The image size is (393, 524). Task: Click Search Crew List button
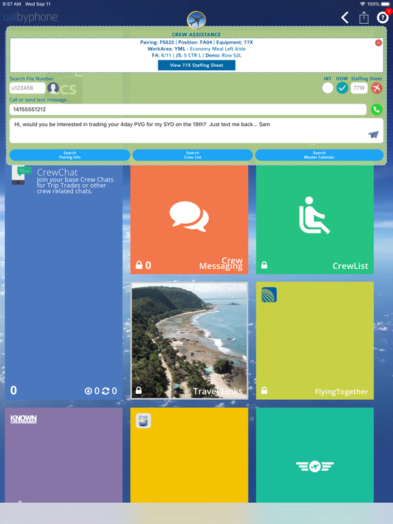click(x=192, y=155)
